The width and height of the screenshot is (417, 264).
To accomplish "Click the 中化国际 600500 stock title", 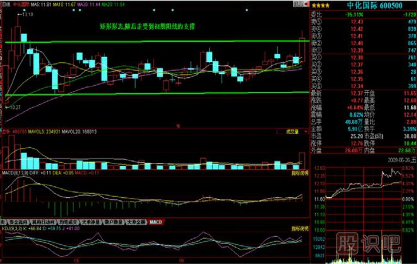I will 376,4.
